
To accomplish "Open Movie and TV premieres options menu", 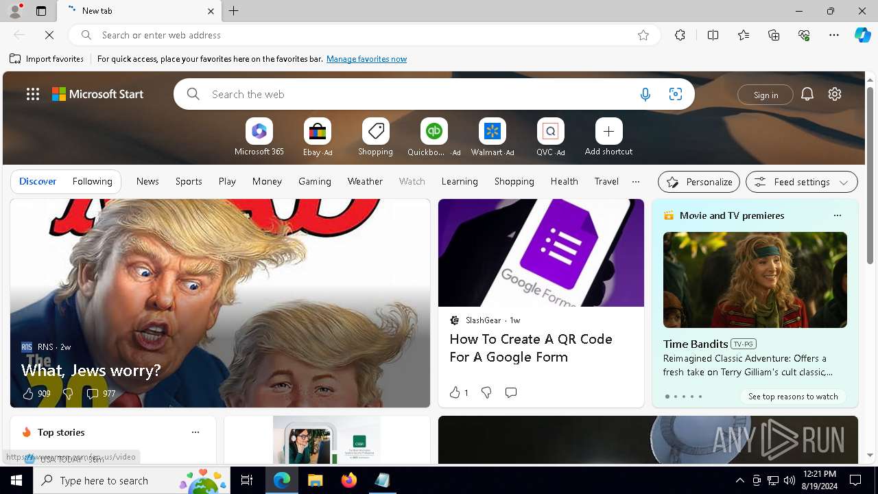I will click(837, 215).
